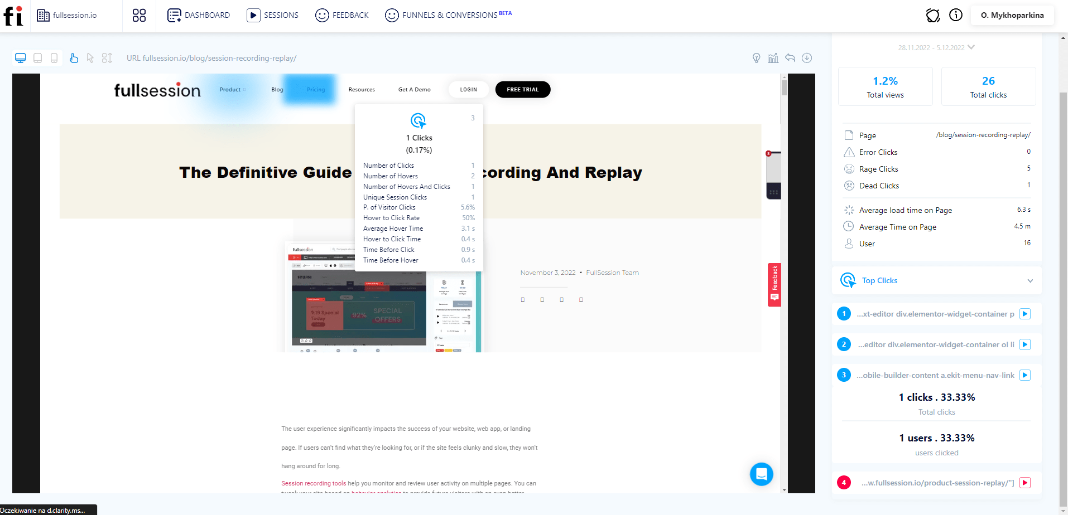The image size is (1068, 515).
Task: Open the fullsession.io site selector
Action: 67,16
